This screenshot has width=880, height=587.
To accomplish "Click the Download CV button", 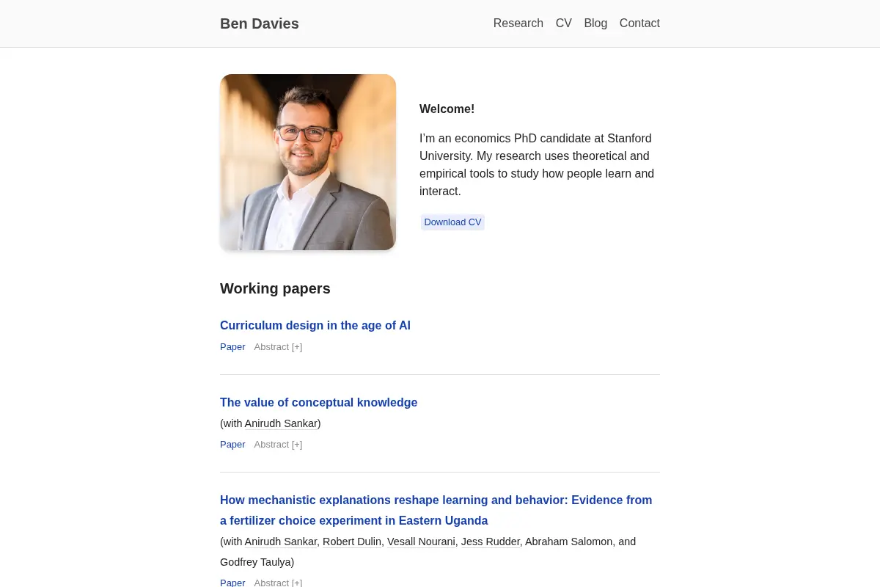I will (452, 222).
